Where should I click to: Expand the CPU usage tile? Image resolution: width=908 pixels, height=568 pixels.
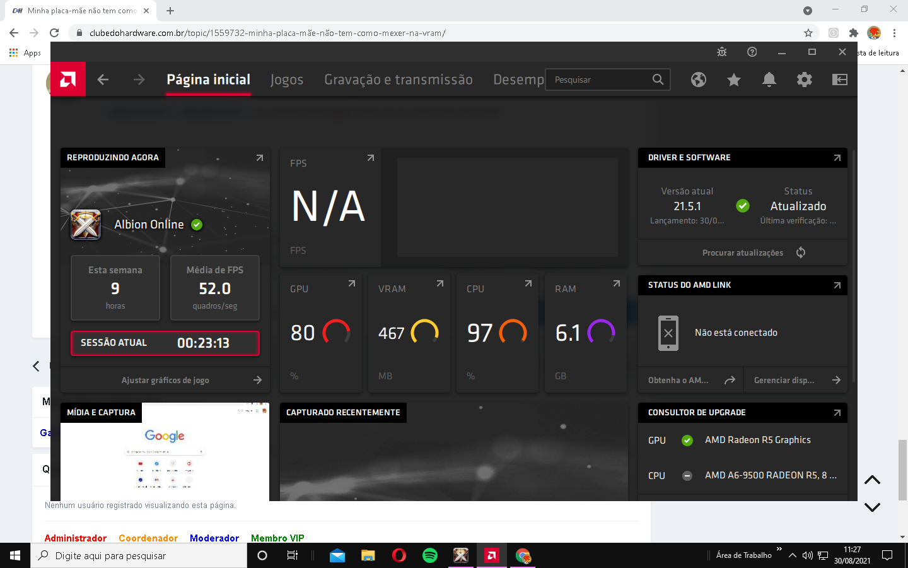pyautogui.click(x=528, y=284)
